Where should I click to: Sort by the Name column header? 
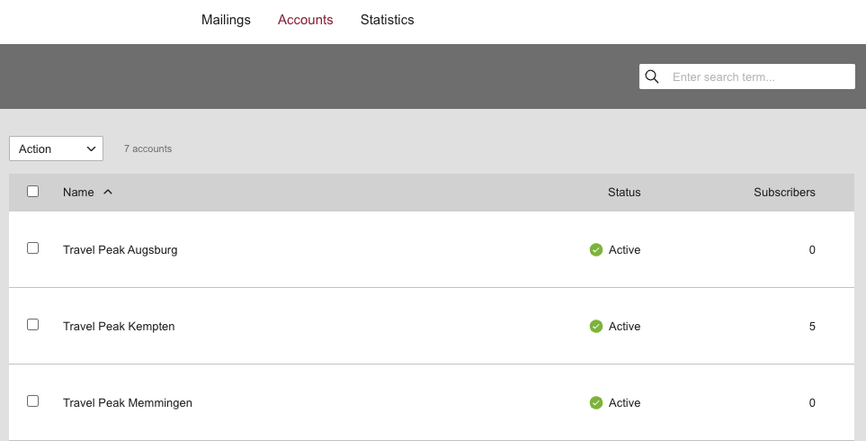coord(78,193)
